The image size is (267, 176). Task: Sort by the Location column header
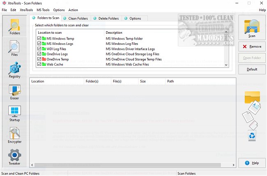(x=57, y=81)
